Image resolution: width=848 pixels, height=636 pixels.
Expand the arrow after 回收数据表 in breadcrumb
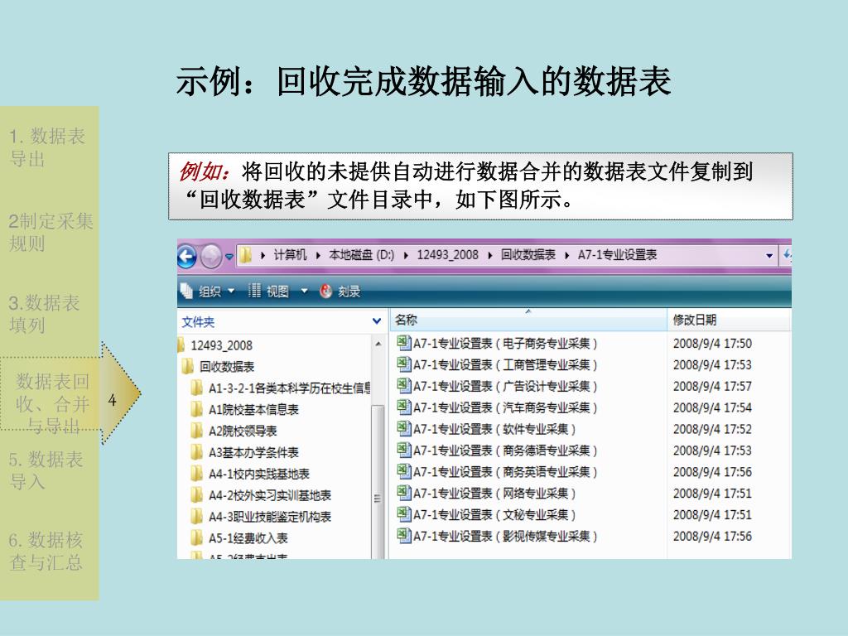pos(566,255)
